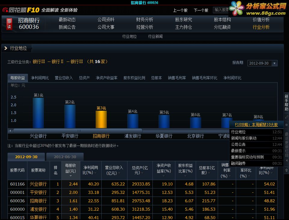
Task: Click the left arrow of chart scrollbar
Action: [x=10, y=131]
